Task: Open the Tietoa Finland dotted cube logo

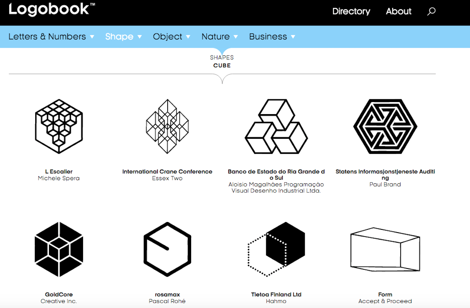Action: tap(276, 249)
